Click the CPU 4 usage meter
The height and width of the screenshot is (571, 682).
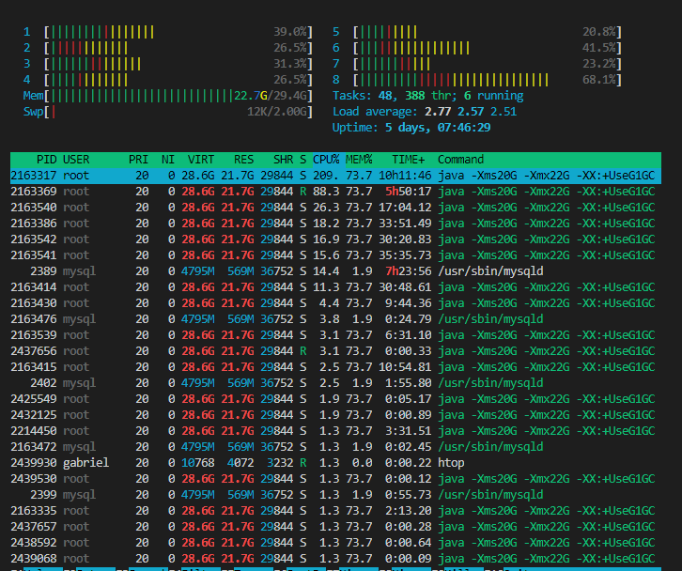[168, 80]
